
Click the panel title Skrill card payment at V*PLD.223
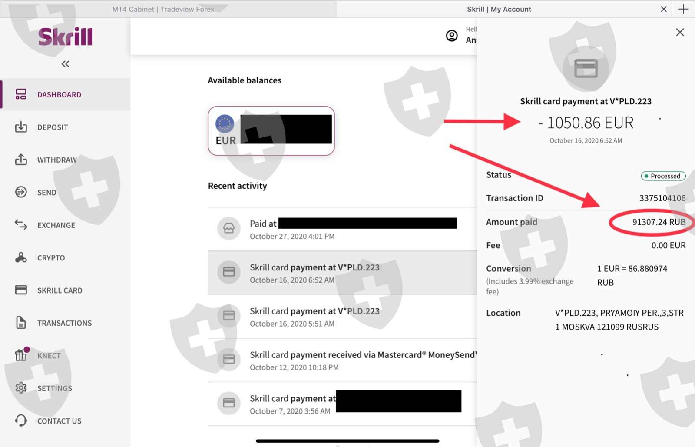click(x=586, y=102)
